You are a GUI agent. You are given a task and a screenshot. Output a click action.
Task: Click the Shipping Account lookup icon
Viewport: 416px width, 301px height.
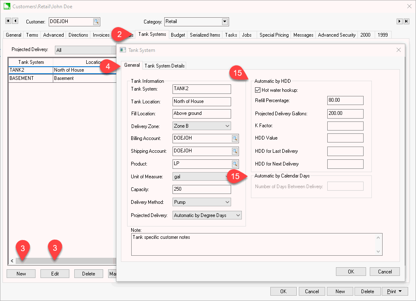click(234, 151)
